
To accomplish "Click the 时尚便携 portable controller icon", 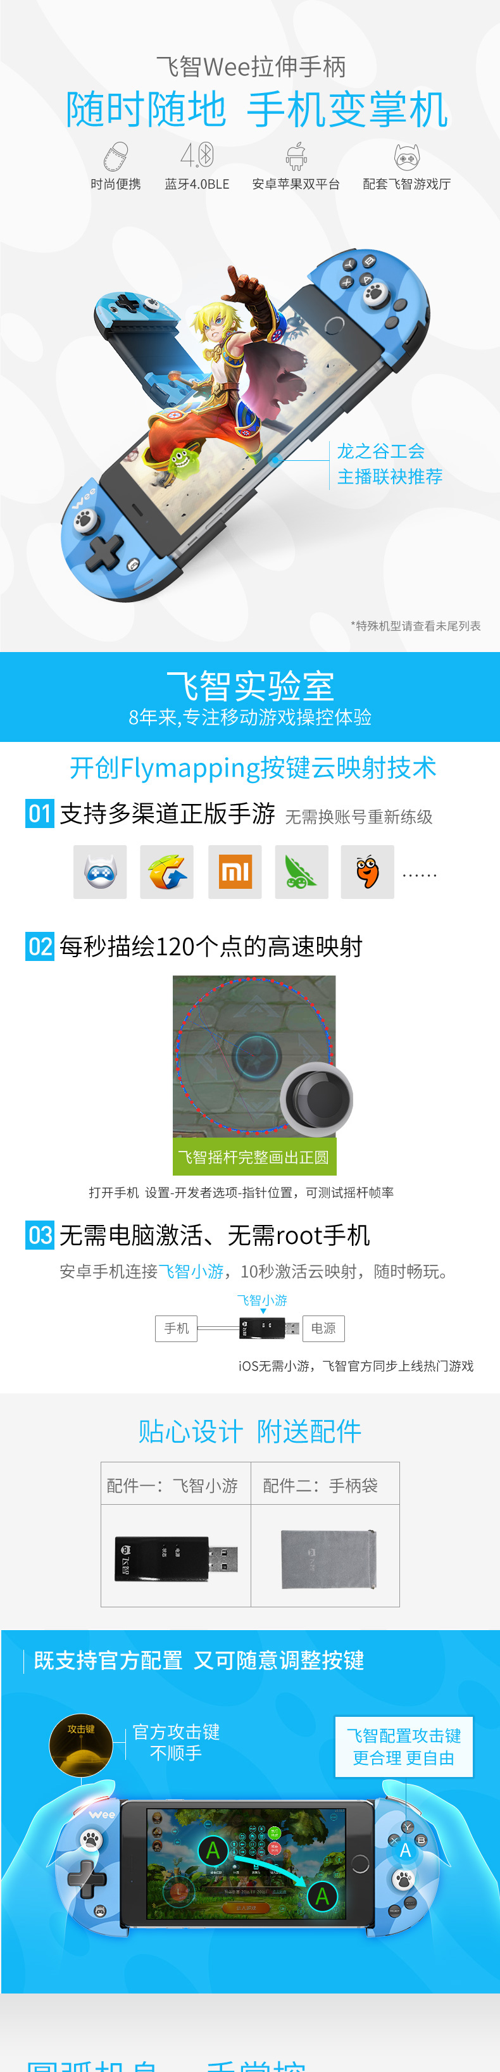I will point(116,156).
